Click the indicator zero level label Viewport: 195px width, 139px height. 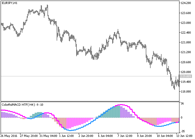click(182, 118)
